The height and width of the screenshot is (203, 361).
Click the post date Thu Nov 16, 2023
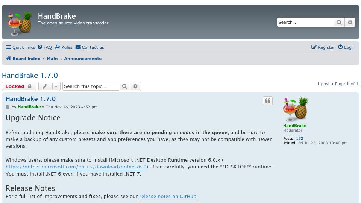[71, 107]
